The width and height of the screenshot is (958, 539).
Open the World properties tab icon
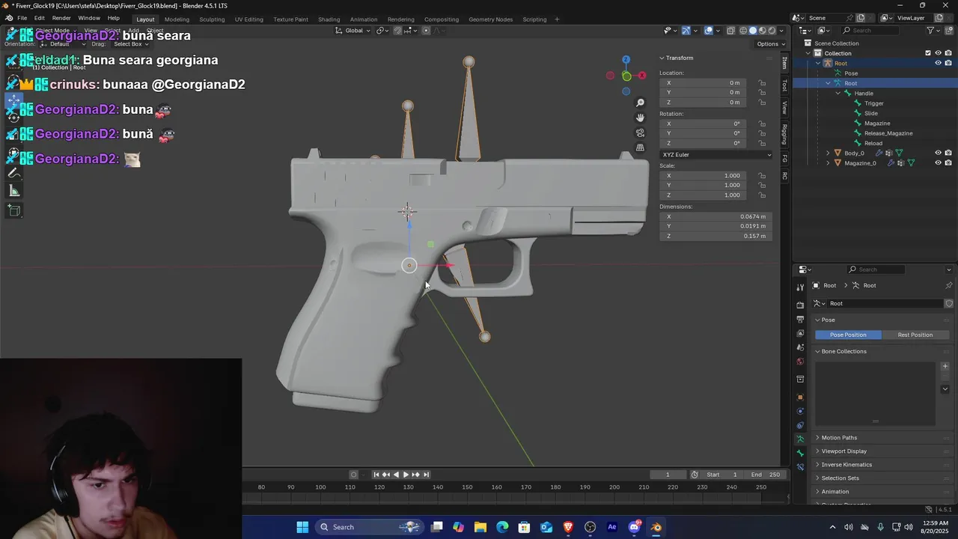click(800, 362)
